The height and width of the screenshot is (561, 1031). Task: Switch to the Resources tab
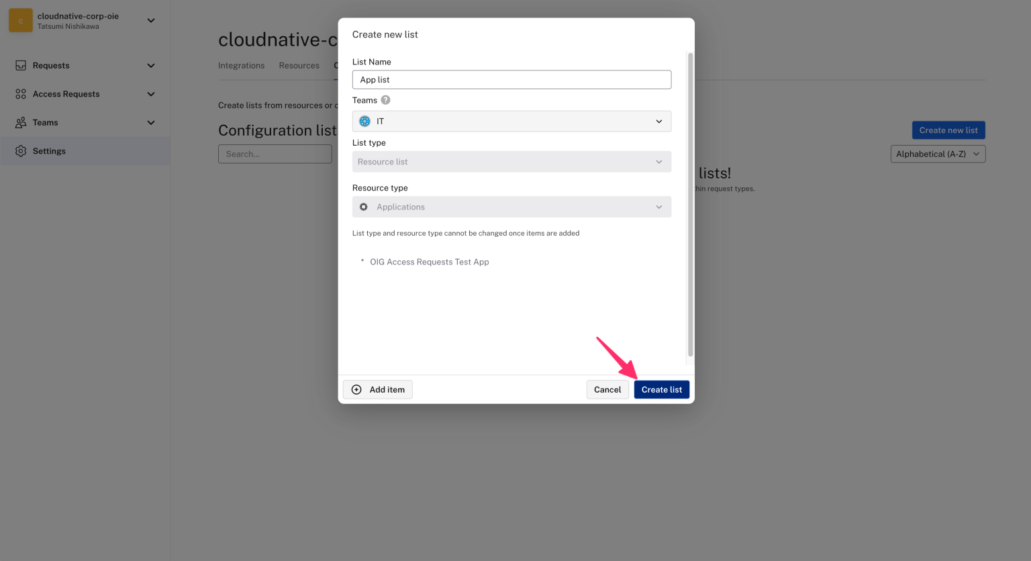coord(298,65)
